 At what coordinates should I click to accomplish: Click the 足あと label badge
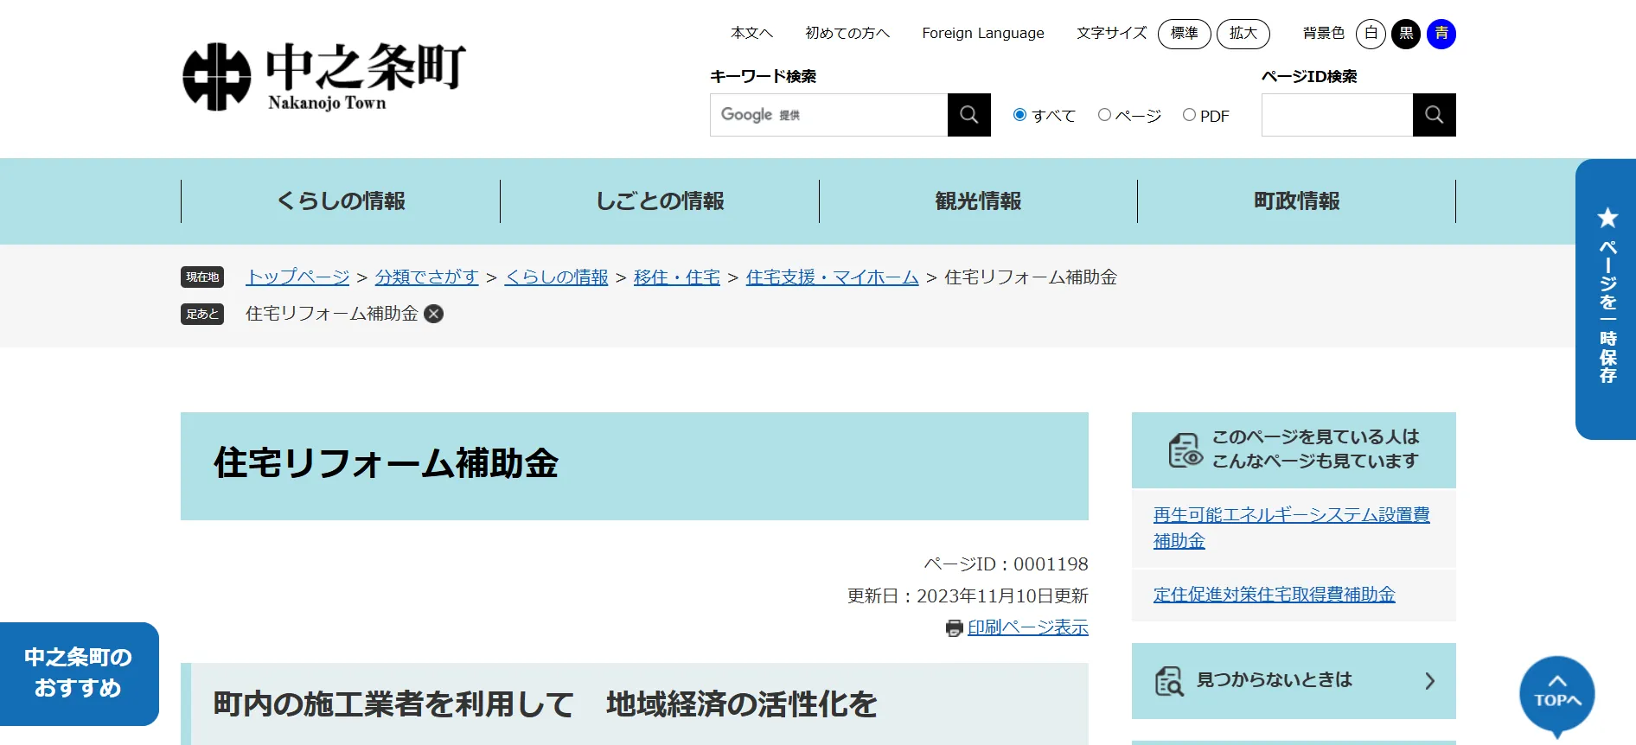[202, 314]
